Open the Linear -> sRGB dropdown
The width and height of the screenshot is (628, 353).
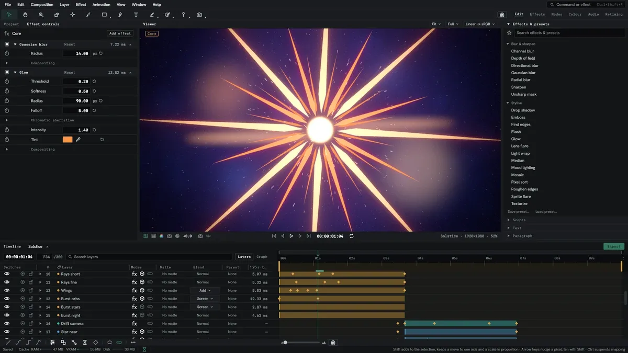479,24
